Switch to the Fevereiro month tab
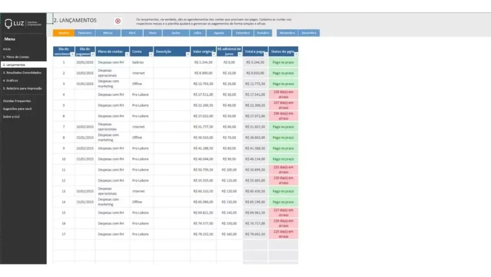This screenshot has height=277, width=491. pyautogui.click(x=85, y=33)
